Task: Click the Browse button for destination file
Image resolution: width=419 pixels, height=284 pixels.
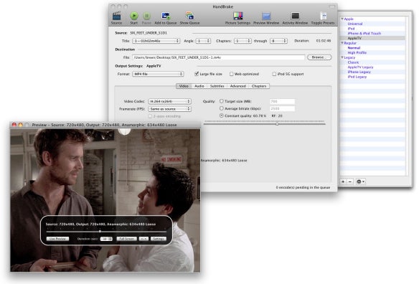Action: 319,57
